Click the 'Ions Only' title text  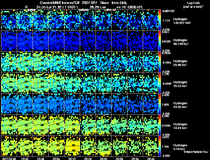[x=119, y=3]
